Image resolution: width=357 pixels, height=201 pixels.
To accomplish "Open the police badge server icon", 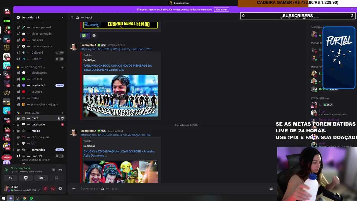I will tap(7, 48).
